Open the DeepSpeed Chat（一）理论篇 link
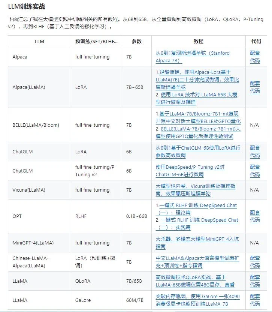 tap(196, 209)
